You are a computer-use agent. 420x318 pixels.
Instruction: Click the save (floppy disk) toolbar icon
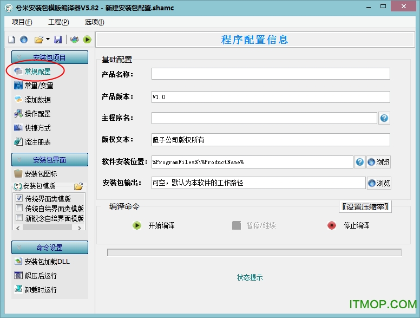point(58,40)
